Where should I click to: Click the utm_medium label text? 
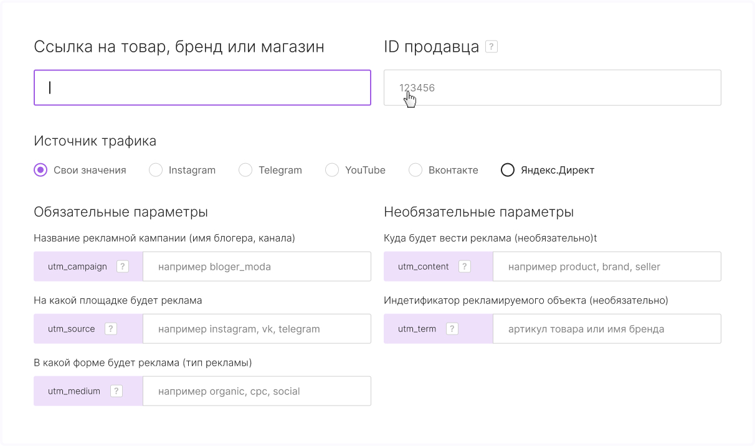(x=74, y=391)
